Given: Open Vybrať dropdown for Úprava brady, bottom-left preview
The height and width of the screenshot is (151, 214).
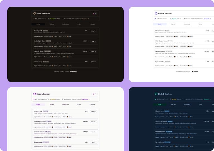Looking at the screenshot, I should click(93, 142).
